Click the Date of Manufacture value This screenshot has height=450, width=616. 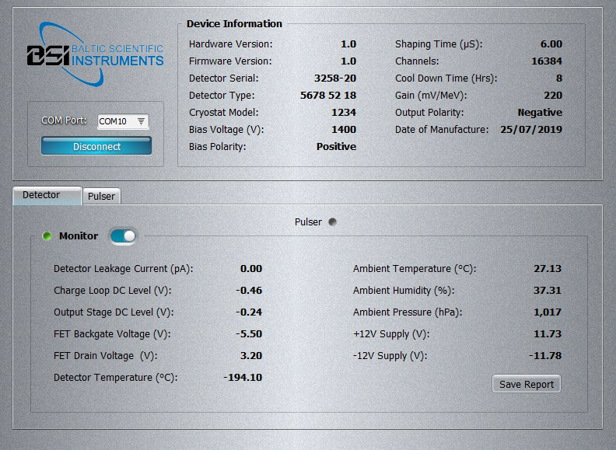click(x=530, y=130)
